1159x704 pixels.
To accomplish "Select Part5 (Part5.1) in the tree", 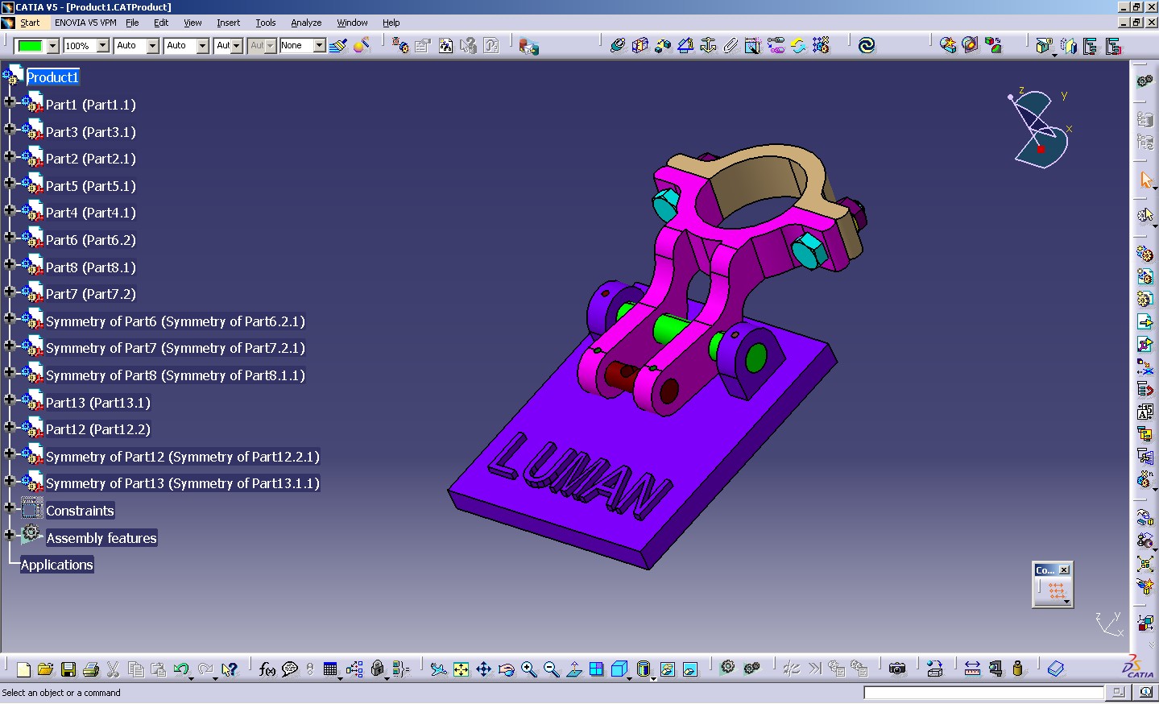I will 90,186.
